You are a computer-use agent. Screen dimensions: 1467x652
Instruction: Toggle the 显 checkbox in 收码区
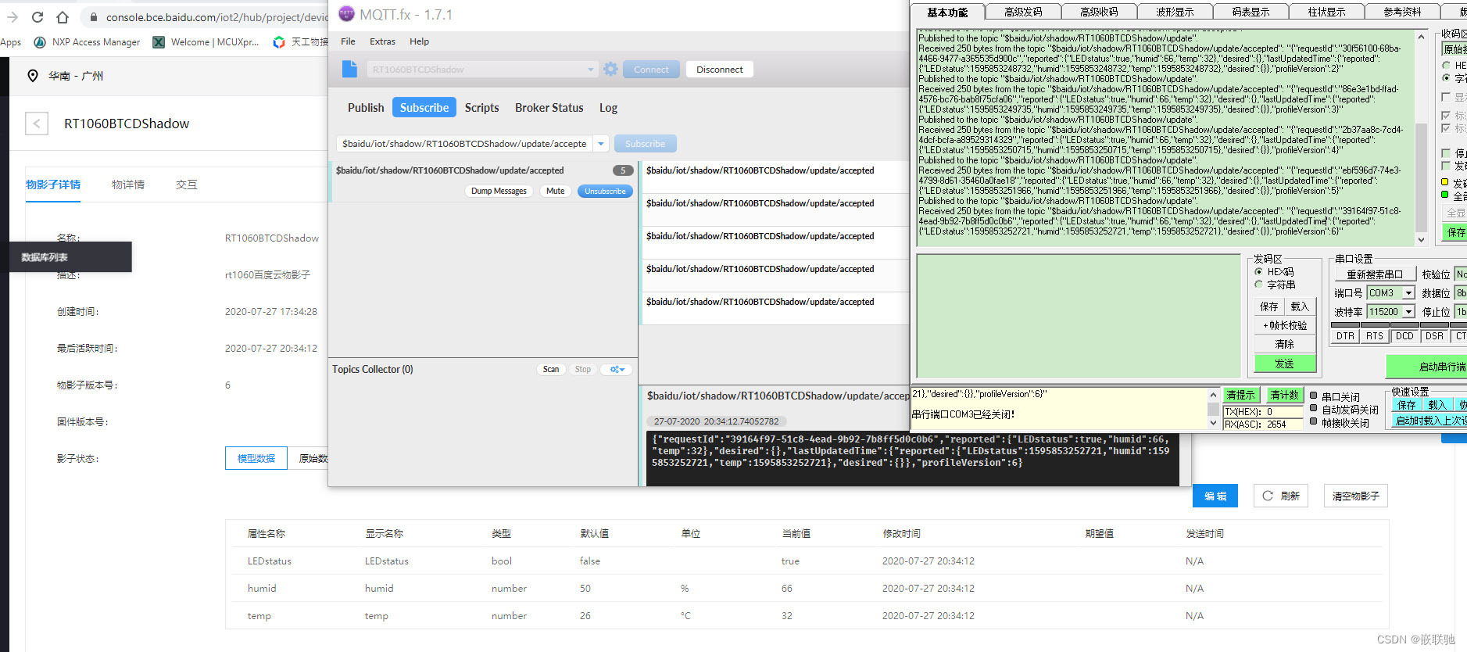click(1446, 97)
